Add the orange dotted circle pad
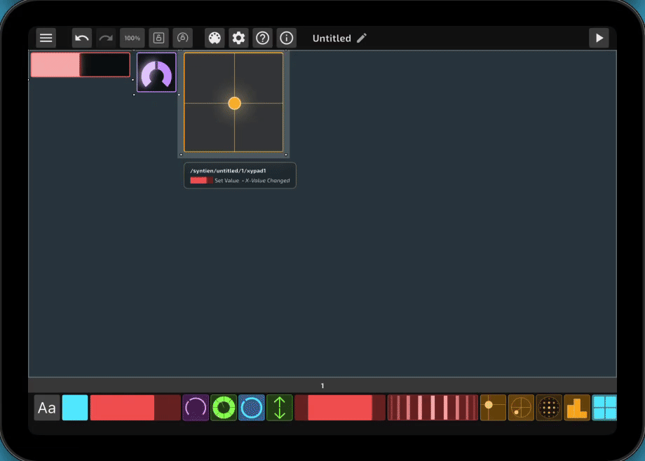The width and height of the screenshot is (645, 461). tap(549, 408)
